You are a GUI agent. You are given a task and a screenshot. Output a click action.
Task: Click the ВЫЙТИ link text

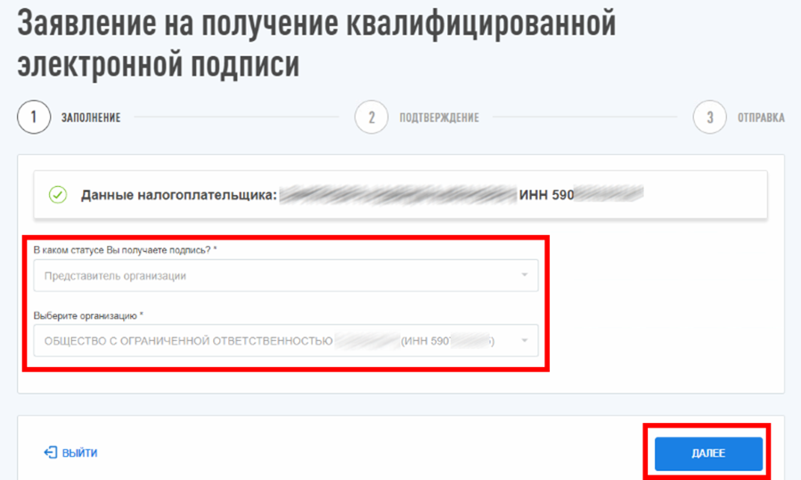pos(79,453)
